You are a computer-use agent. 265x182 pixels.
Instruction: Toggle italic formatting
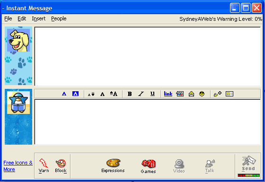point(141,94)
